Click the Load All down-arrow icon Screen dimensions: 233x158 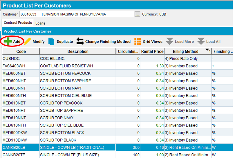[201, 42]
